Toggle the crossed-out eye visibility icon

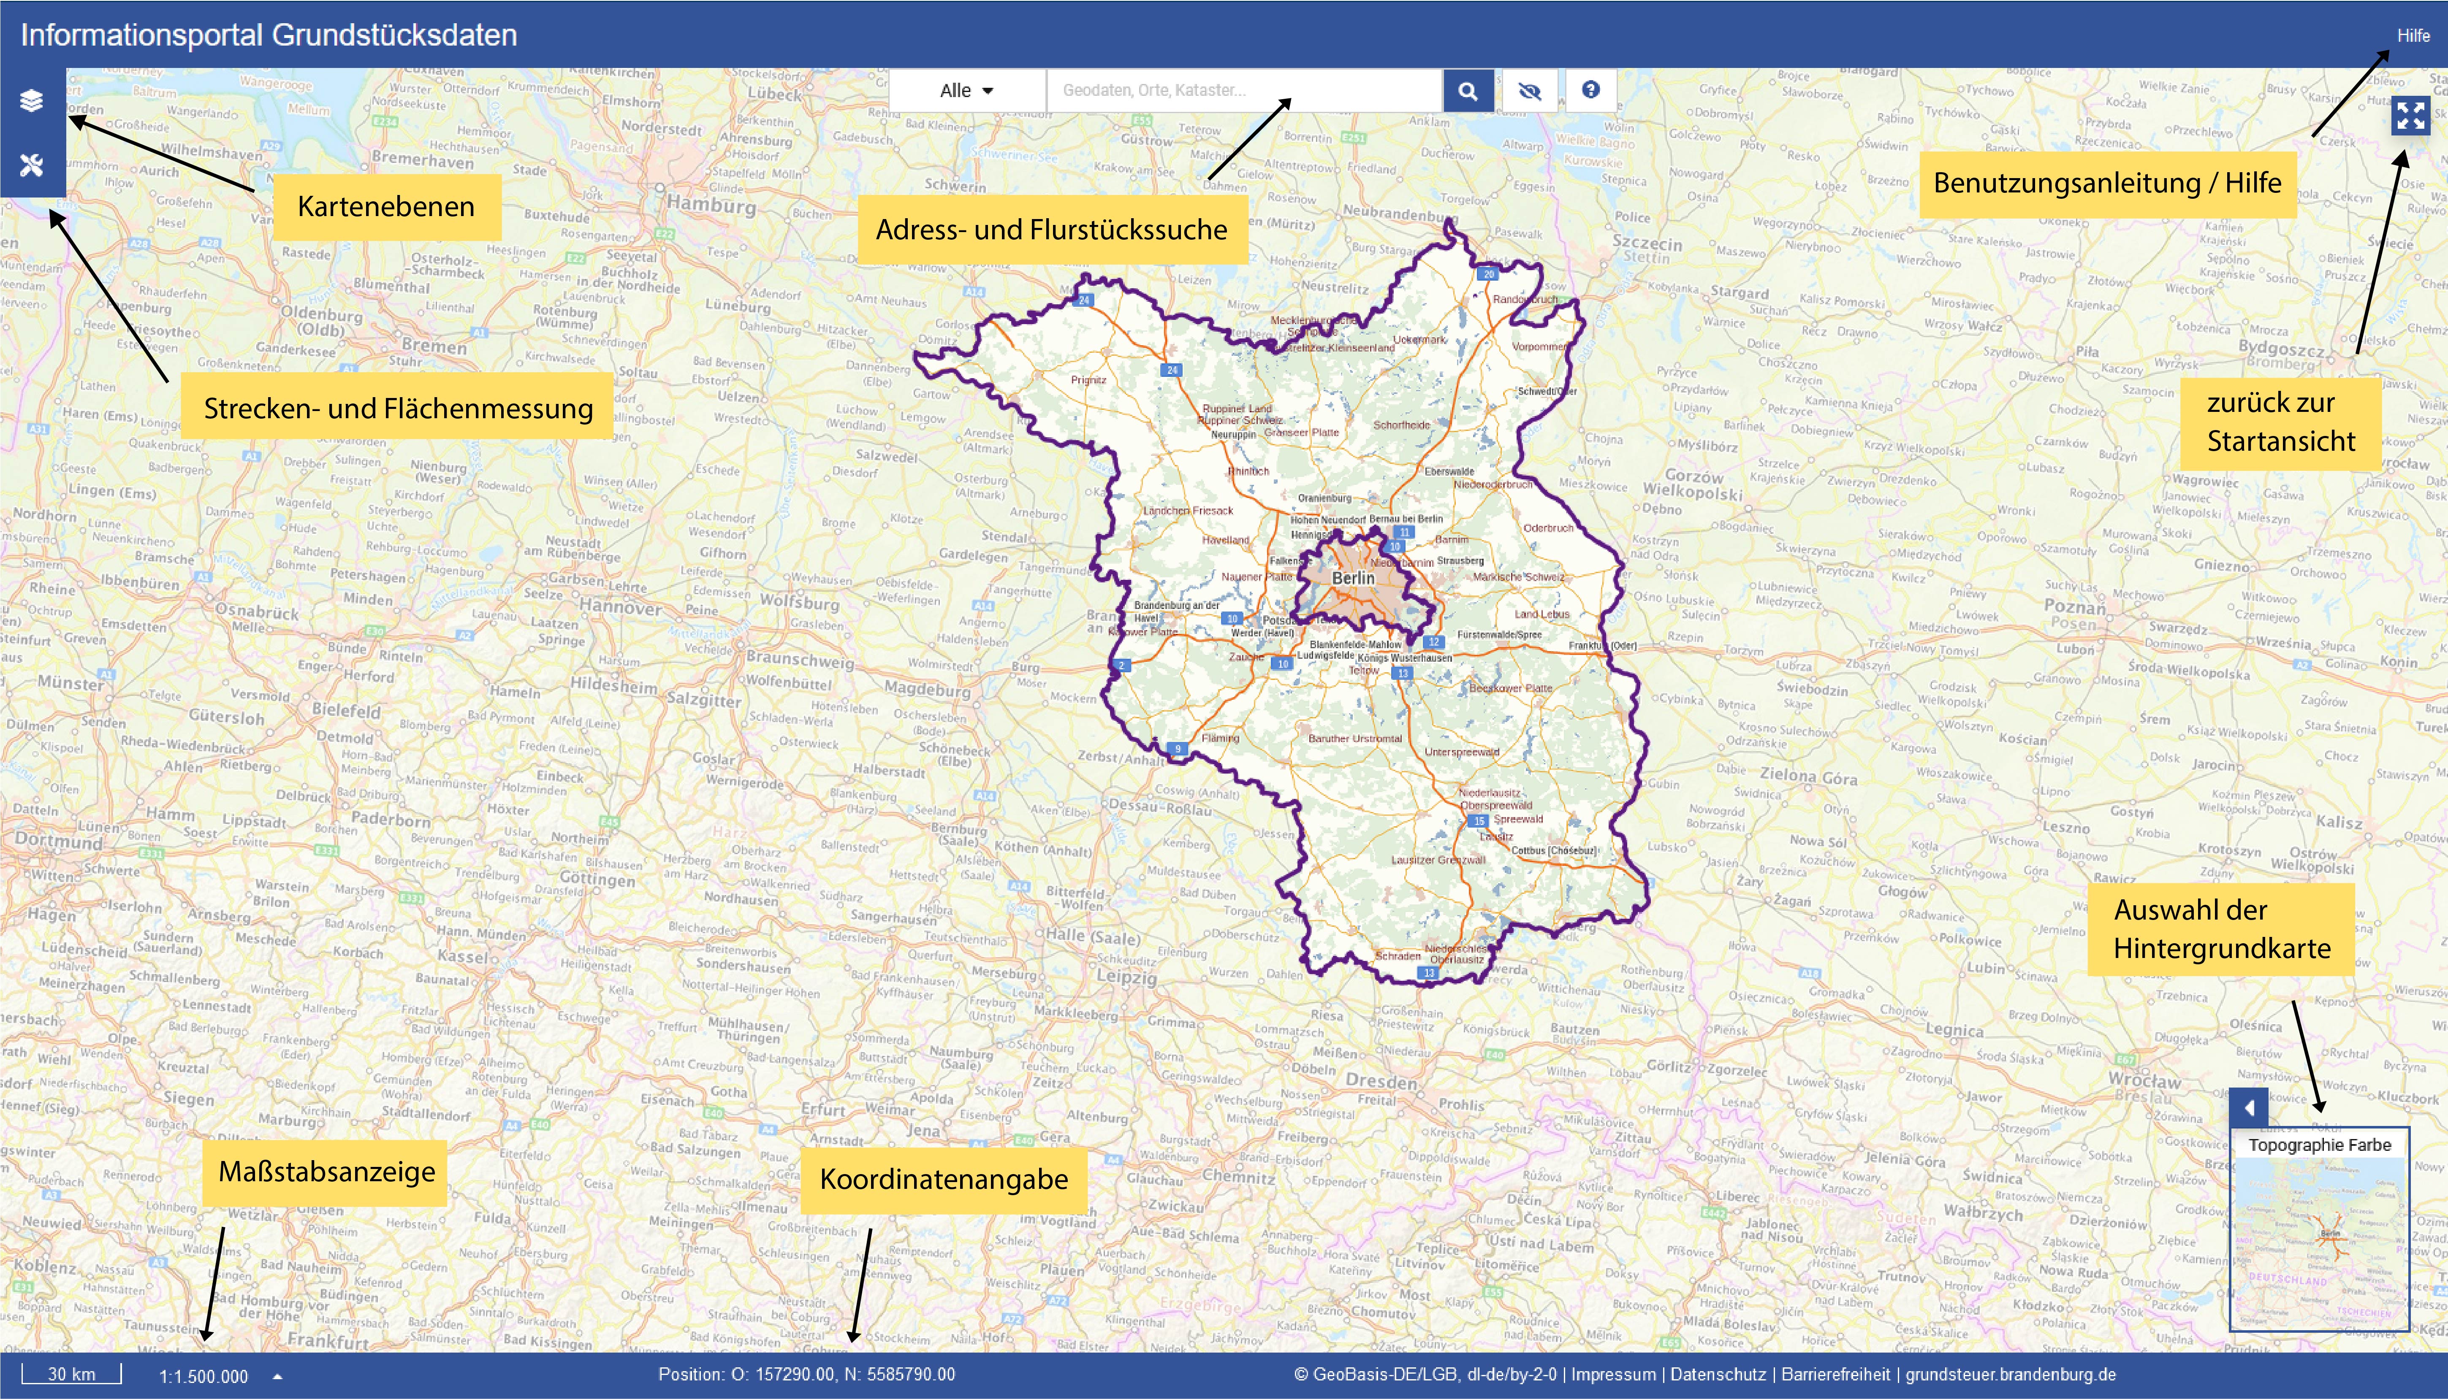point(1529,90)
